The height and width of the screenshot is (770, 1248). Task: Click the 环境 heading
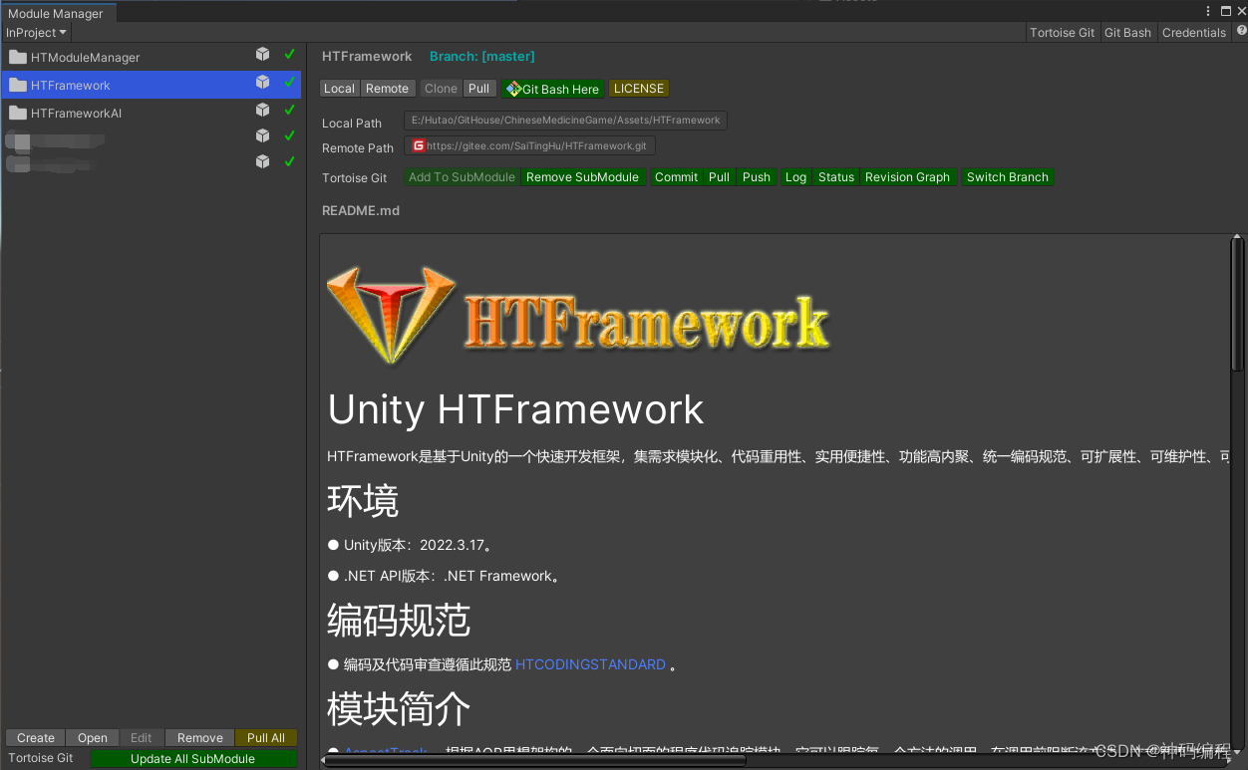click(x=363, y=500)
